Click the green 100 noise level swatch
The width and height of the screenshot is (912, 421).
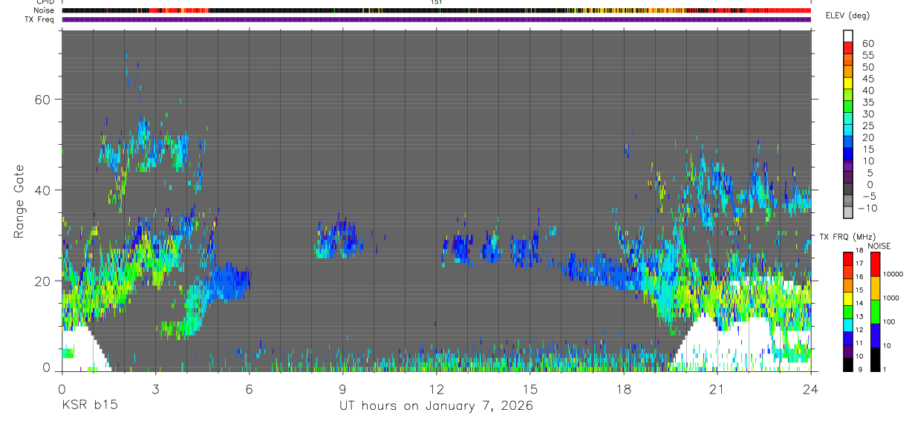coord(875,312)
